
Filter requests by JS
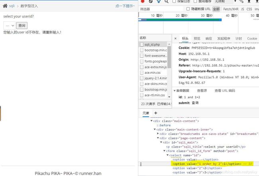242,9
